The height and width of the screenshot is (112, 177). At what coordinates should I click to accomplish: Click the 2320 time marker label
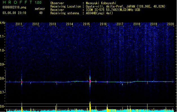(171, 24)
